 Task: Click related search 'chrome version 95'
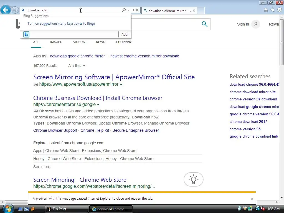[245, 129]
